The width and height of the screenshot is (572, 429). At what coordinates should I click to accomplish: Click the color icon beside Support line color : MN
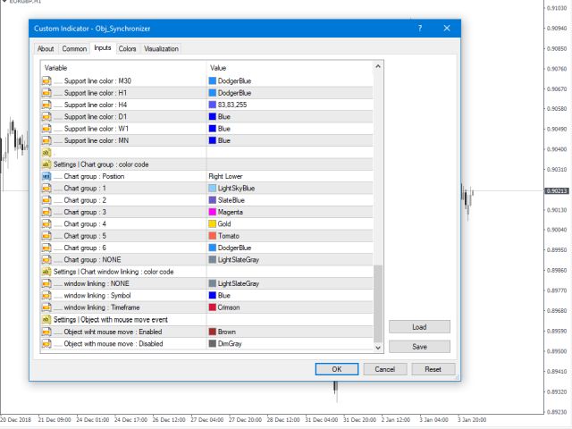[x=46, y=141]
